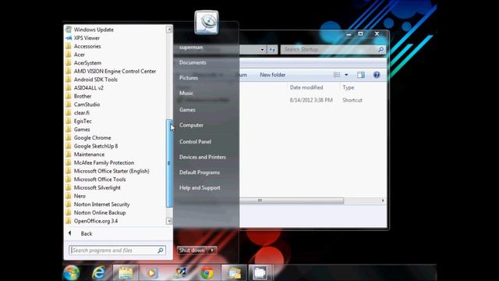
Task: Open Explorer help icon
Action: click(x=377, y=75)
